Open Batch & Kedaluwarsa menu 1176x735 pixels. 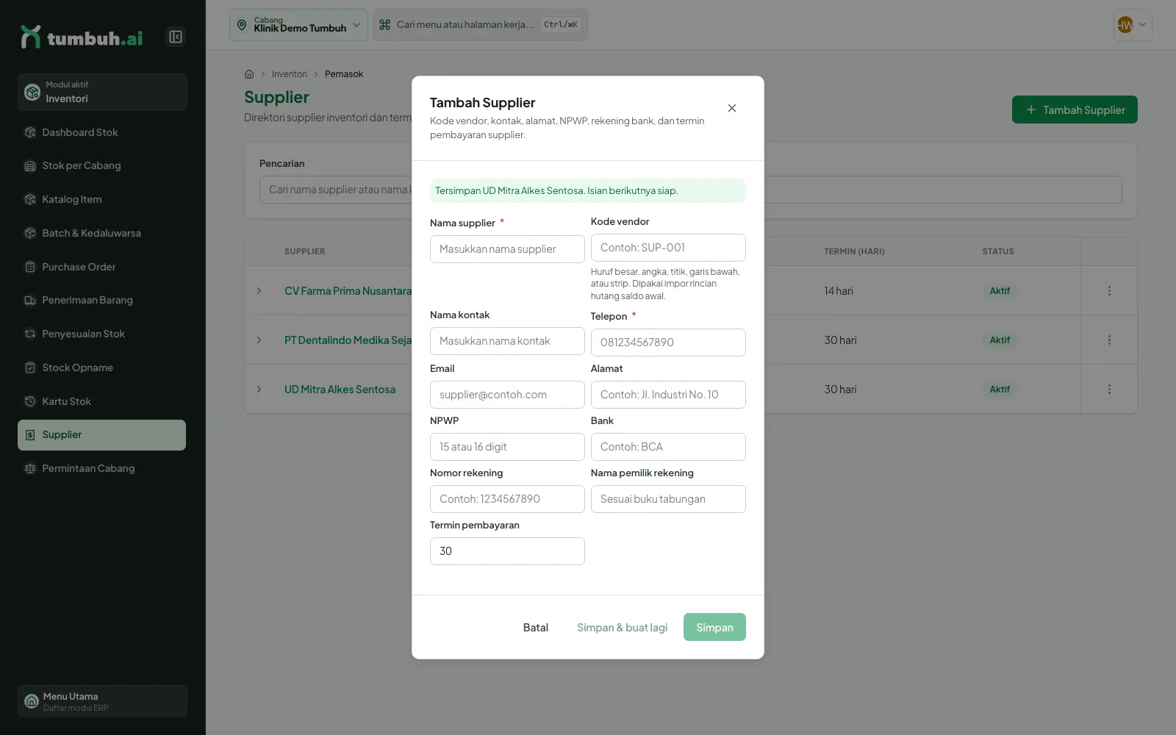[x=101, y=233]
